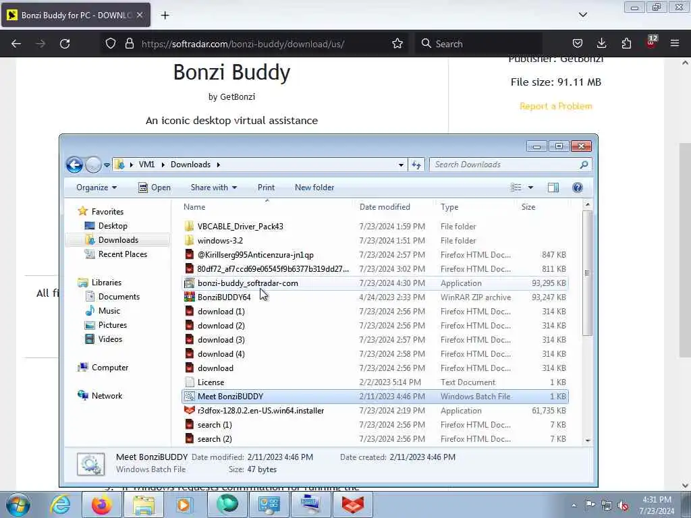This screenshot has width=691, height=518.
Task: Open the Firefox hamburger menu
Action: point(674,44)
